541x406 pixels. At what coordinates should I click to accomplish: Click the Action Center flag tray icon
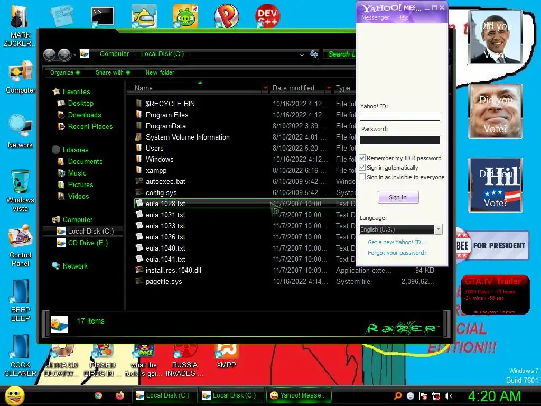pos(423,396)
